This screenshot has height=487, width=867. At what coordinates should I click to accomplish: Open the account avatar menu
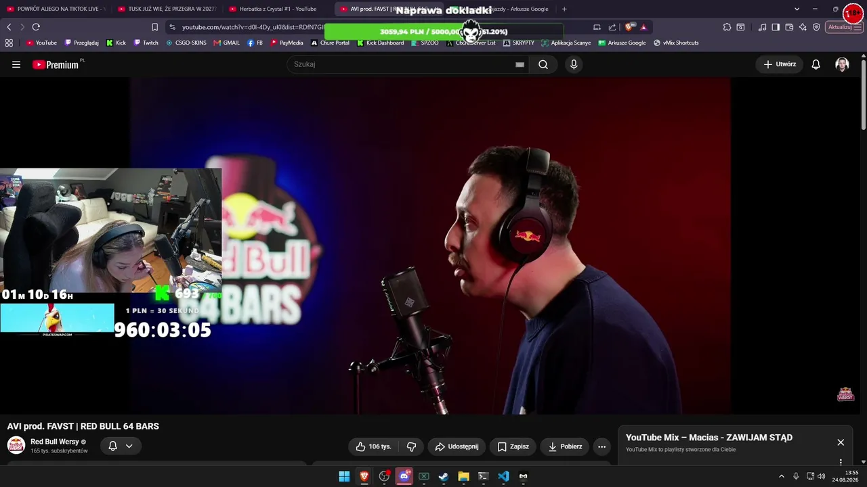(842, 64)
